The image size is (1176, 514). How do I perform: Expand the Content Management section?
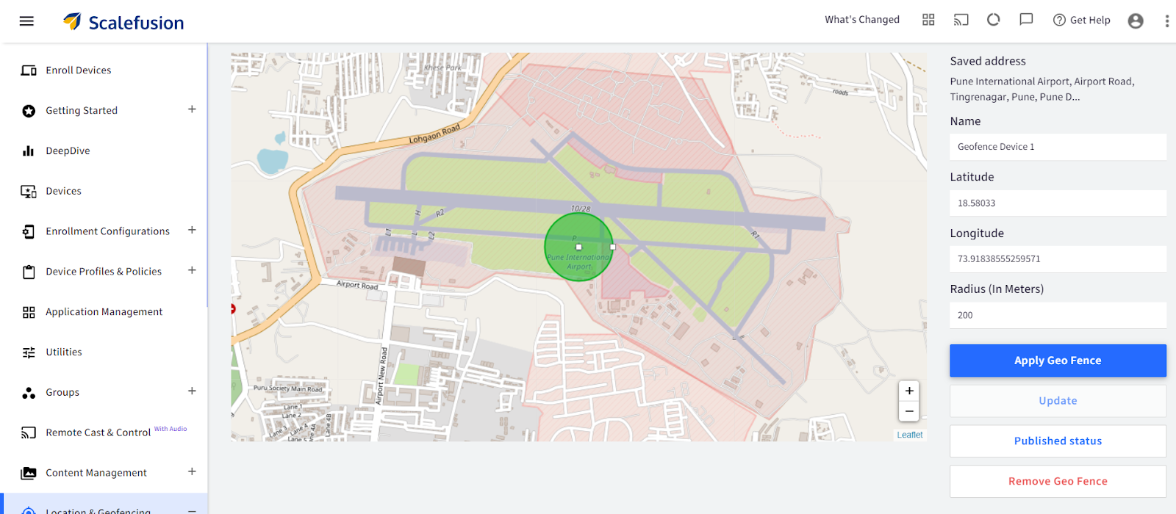tap(192, 471)
